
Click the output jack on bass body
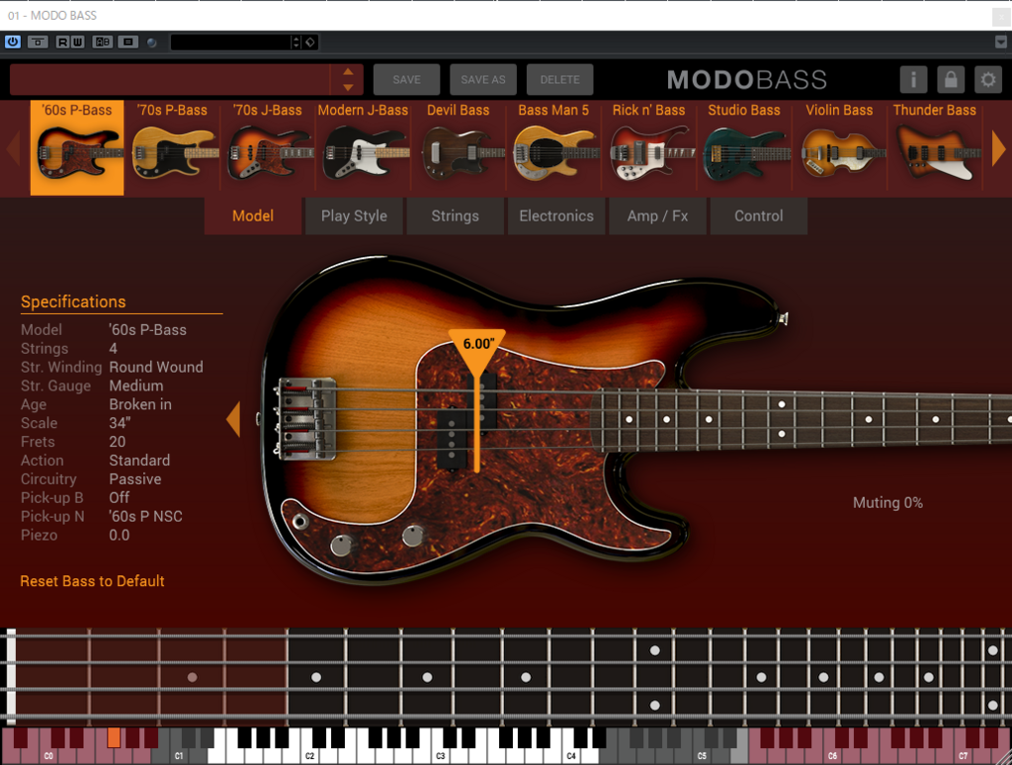point(299,520)
